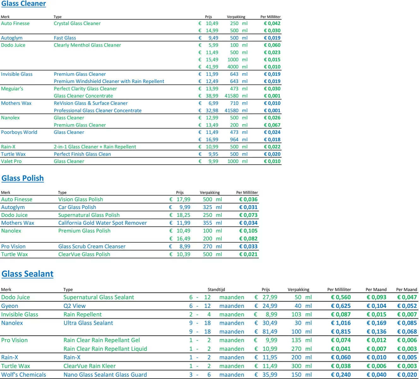419x379 pixels.
Task: Click Premium Windshield Cleaner with Rain Repellent
Action: tap(109, 81)
